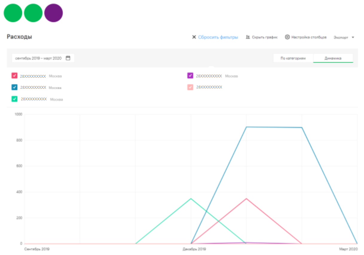Click the Экспорт label
The height and width of the screenshot is (255, 364).
(x=341, y=38)
